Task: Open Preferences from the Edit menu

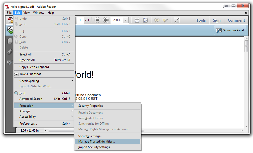Action: (44, 124)
